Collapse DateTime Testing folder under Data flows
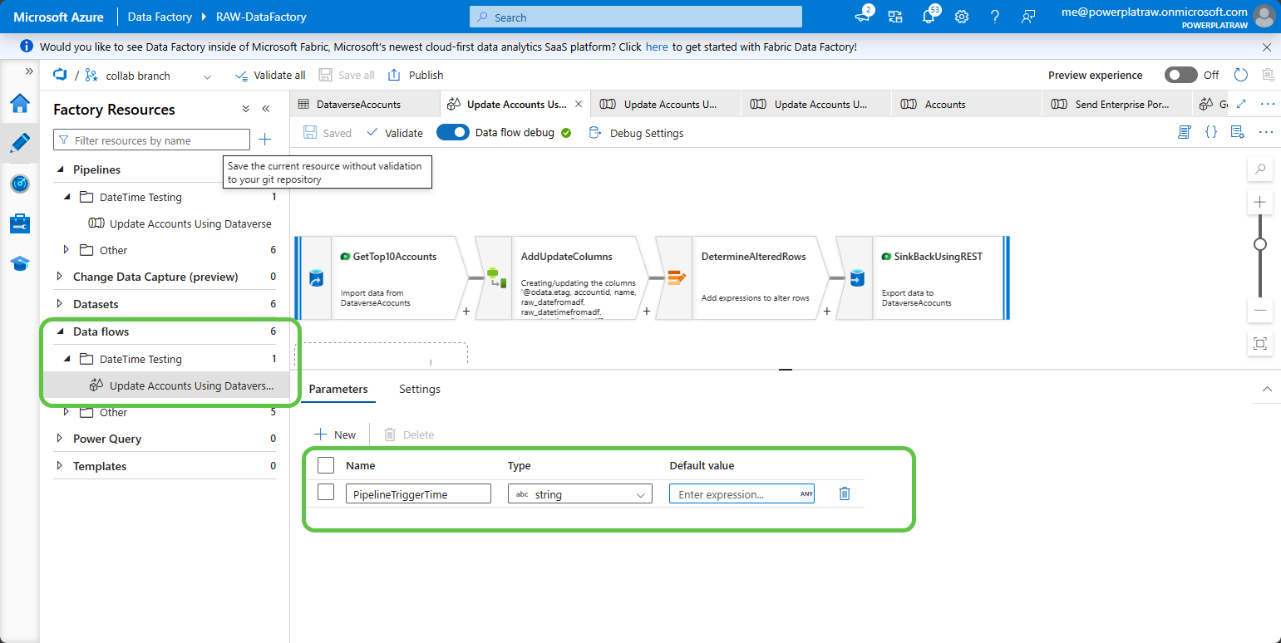 pyautogui.click(x=67, y=359)
